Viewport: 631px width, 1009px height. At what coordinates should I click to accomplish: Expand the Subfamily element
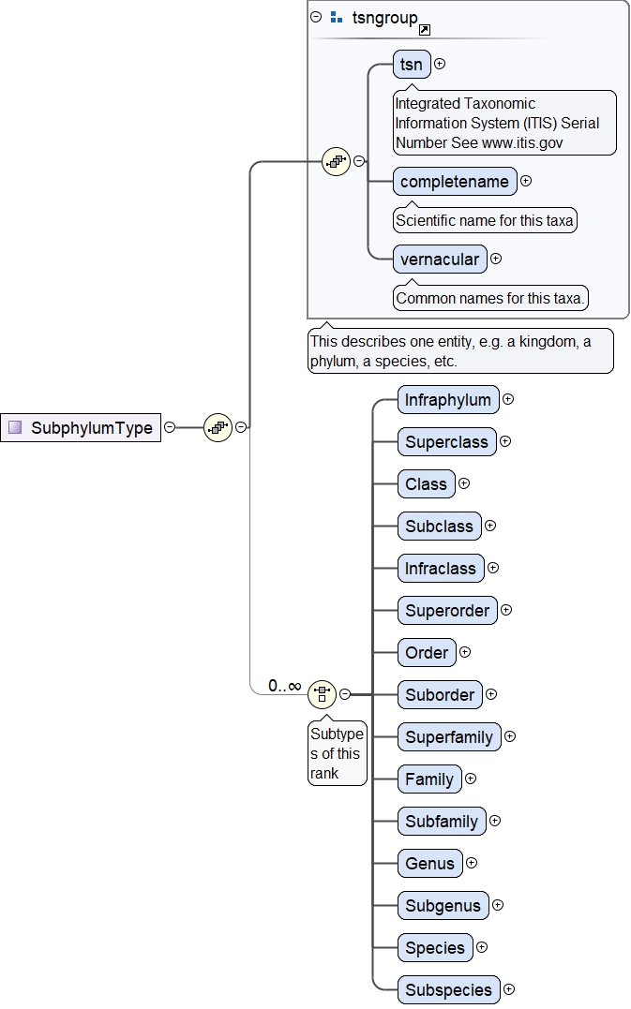point(495,821)
